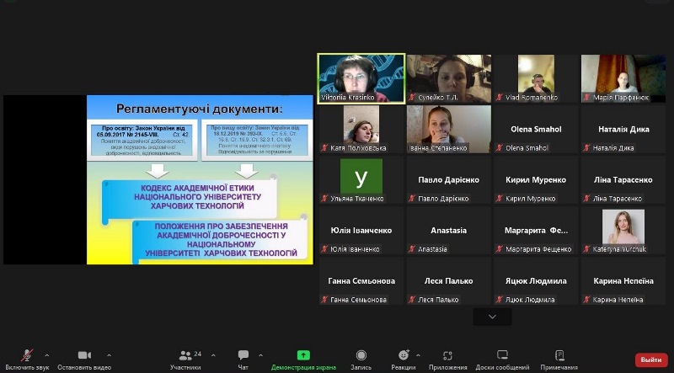The image size is (674, 373).
Task: Select Olena Smahol participant tile
Action: pos(536,129)
